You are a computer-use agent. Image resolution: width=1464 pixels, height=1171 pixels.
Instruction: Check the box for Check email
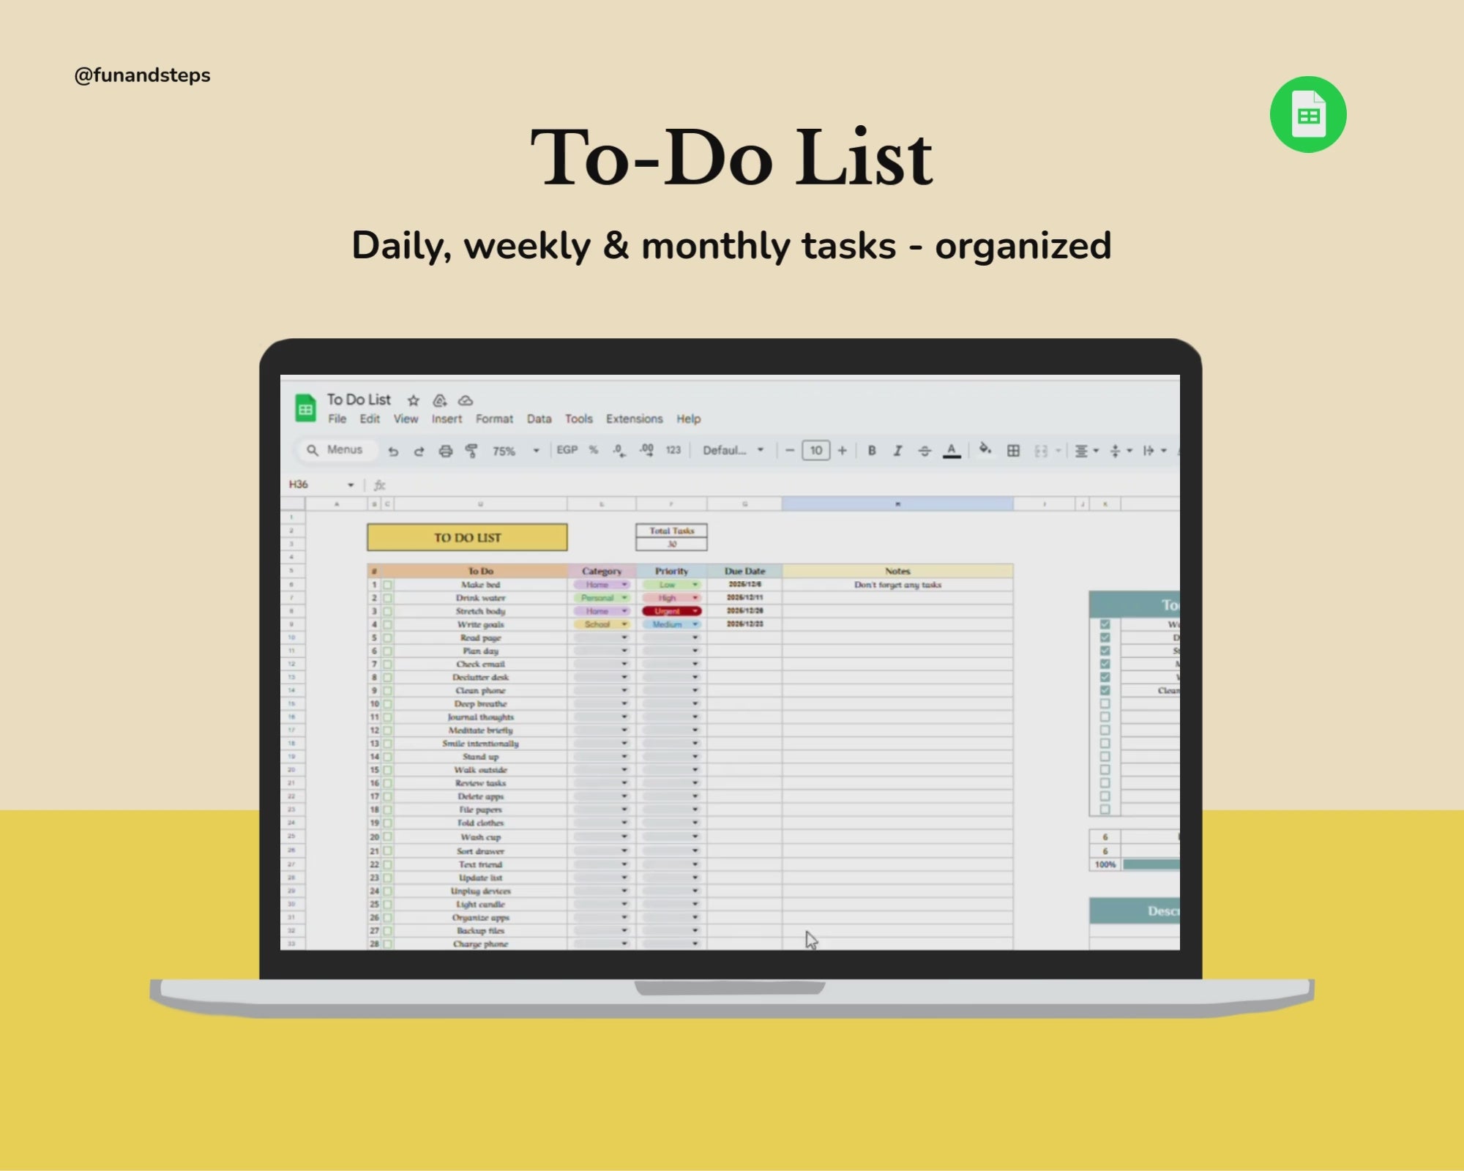387,665
